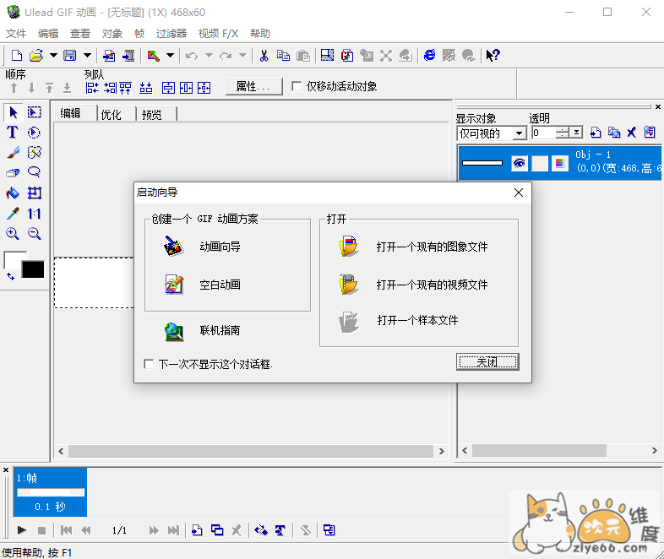Click the black background color swatch
Image resolution: width=664 pixels, height=559 pixels.
33,269
